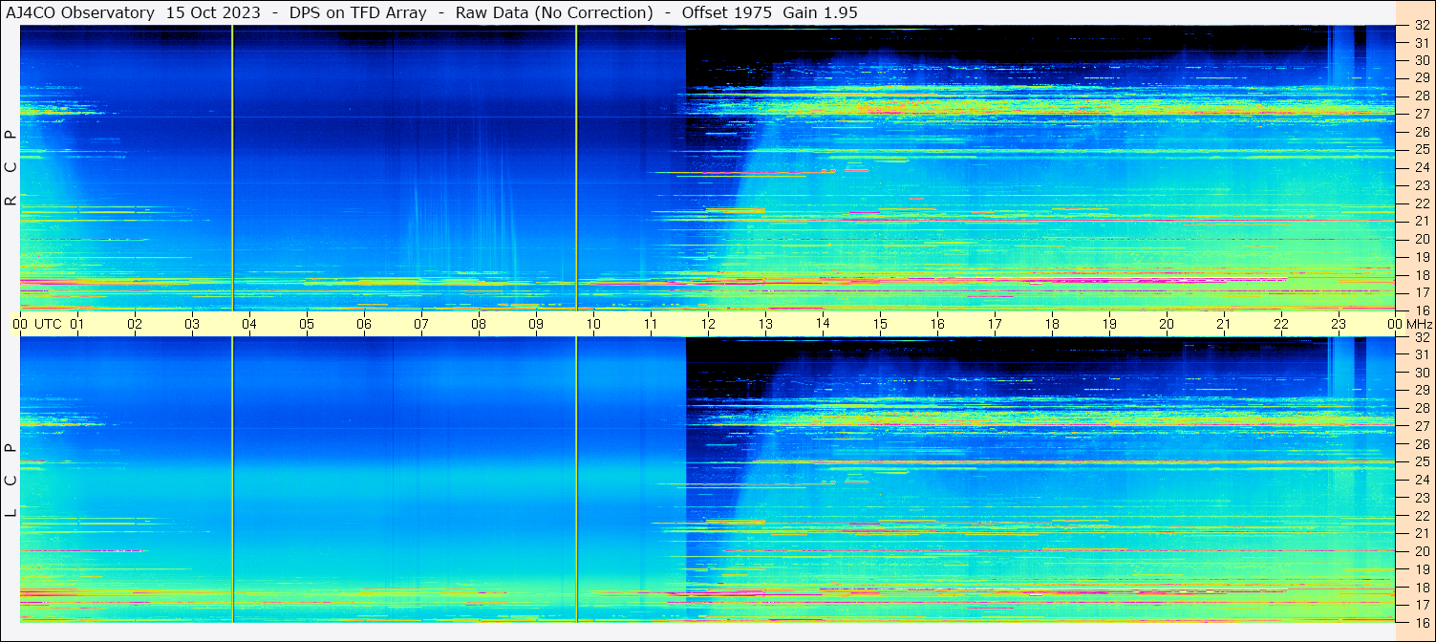This screenshot has height=642, width=1436.
Task: Click the LCP polarization label on the left side
Action: click(11, 480)
